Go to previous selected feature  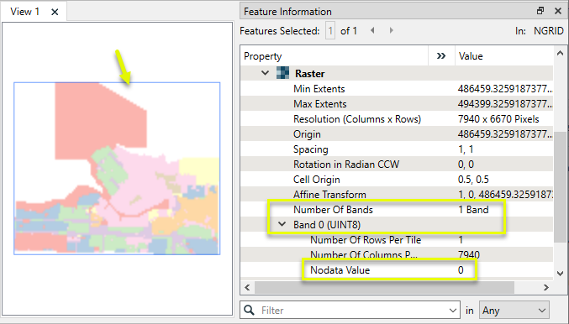point(372,30)
